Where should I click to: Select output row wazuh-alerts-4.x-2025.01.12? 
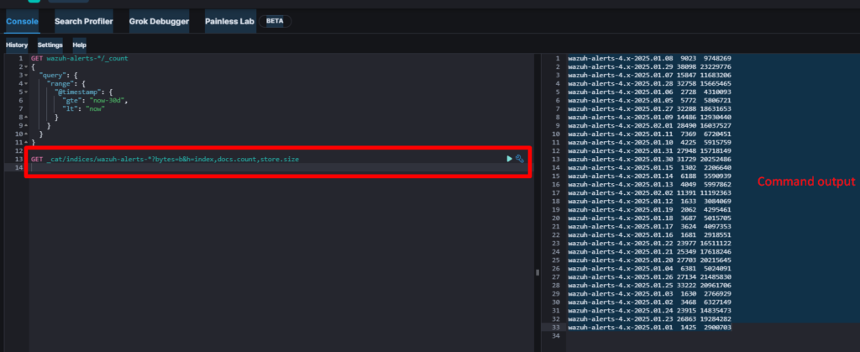coord(649,202)
